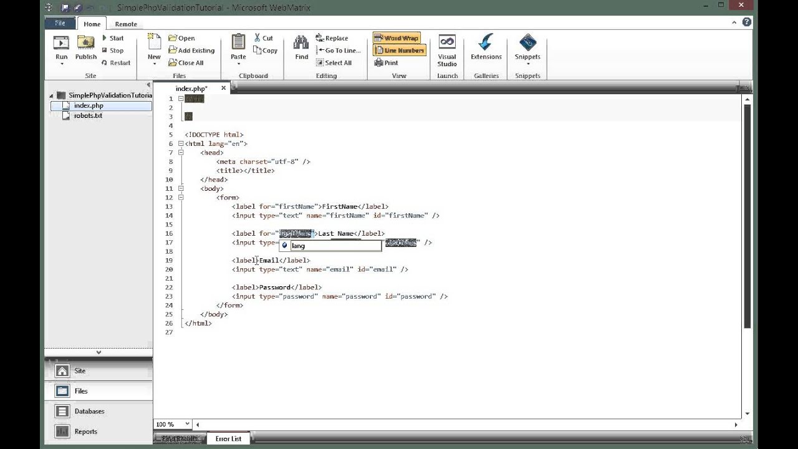Close All open files
Image resolution: width=798 pixels, height=449 pixels.
point(186,63)
